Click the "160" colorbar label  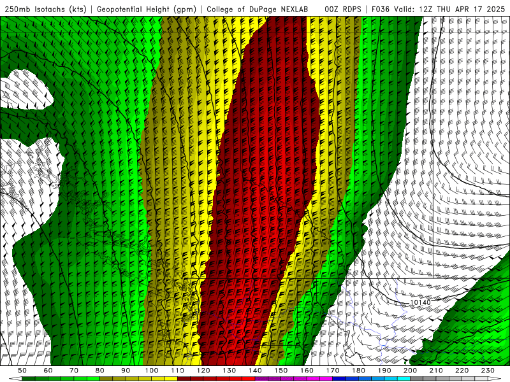coord(307,371)
